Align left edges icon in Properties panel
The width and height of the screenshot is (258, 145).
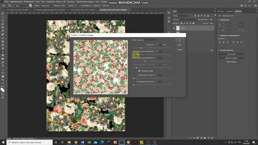click(x=220, y=42)
